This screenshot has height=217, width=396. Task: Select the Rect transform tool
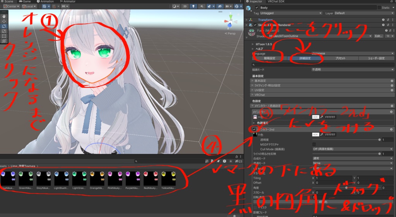[x=4, y=36]
